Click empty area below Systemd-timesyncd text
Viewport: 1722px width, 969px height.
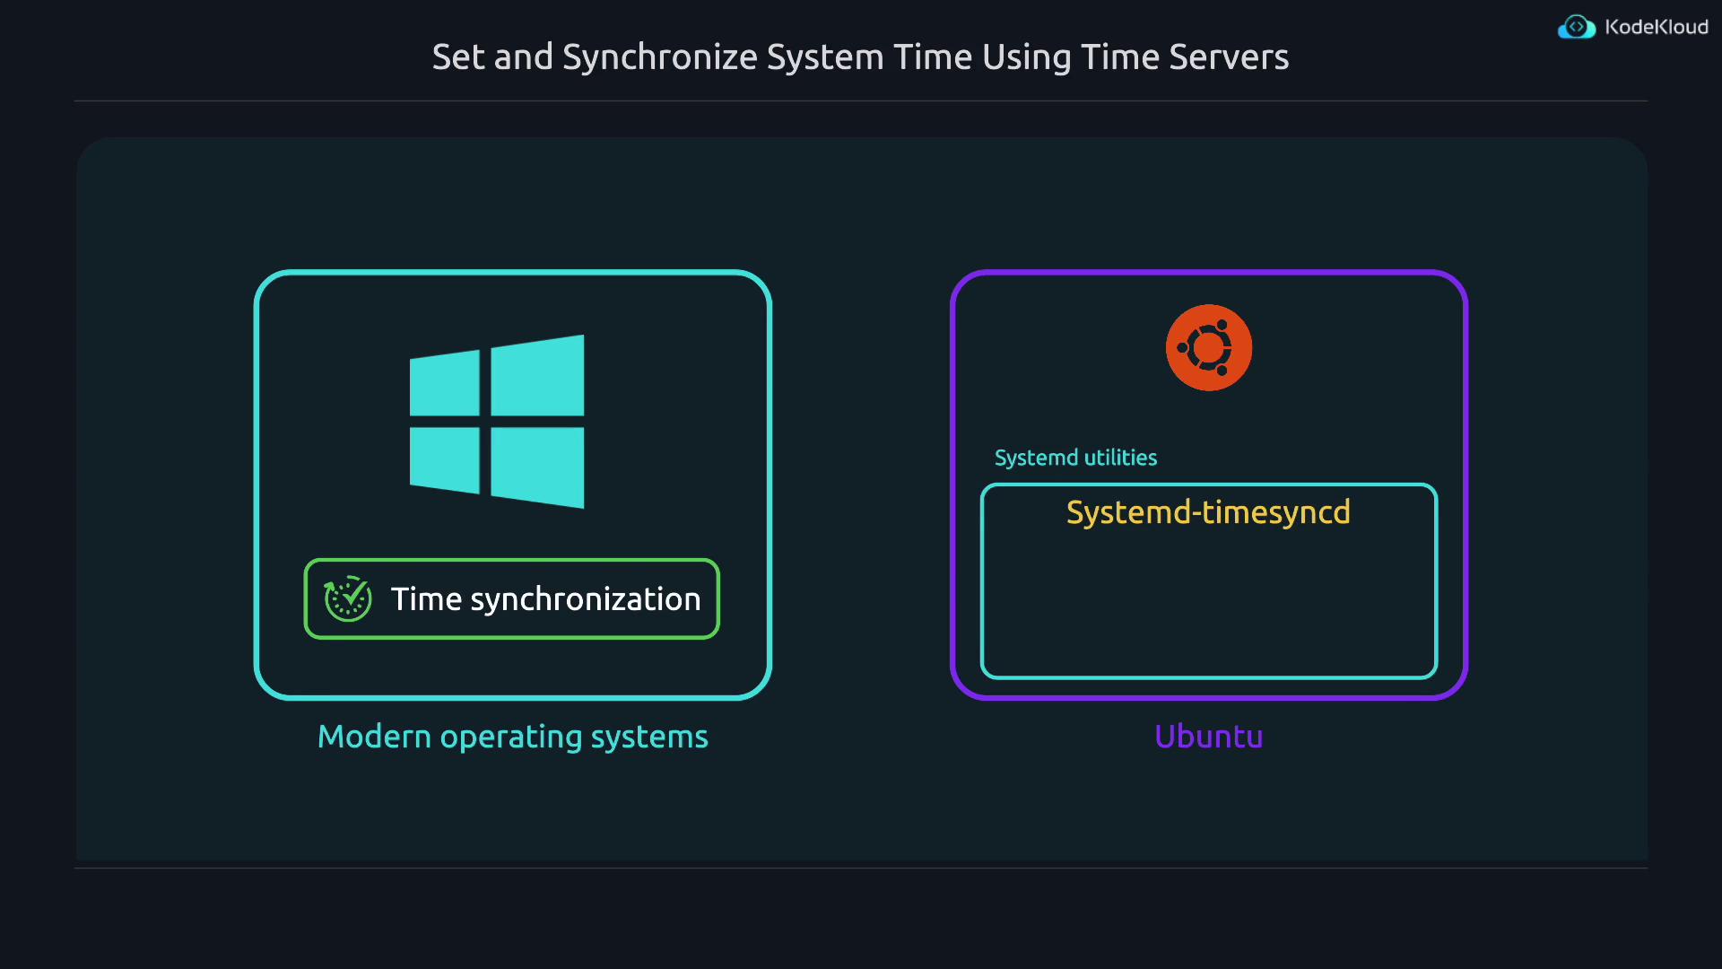click(x=1207, y=606)
